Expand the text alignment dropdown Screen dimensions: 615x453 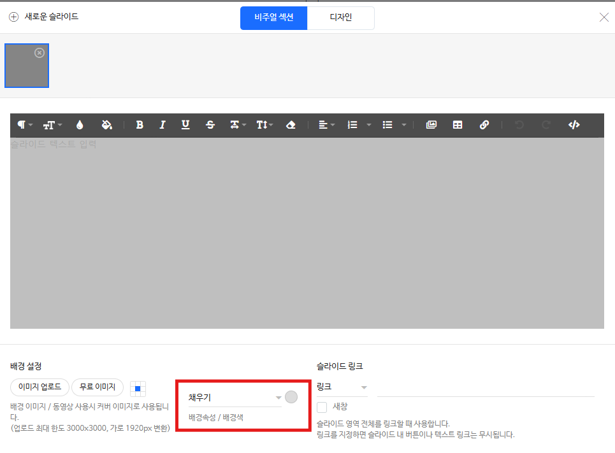[x=333, y=125]
